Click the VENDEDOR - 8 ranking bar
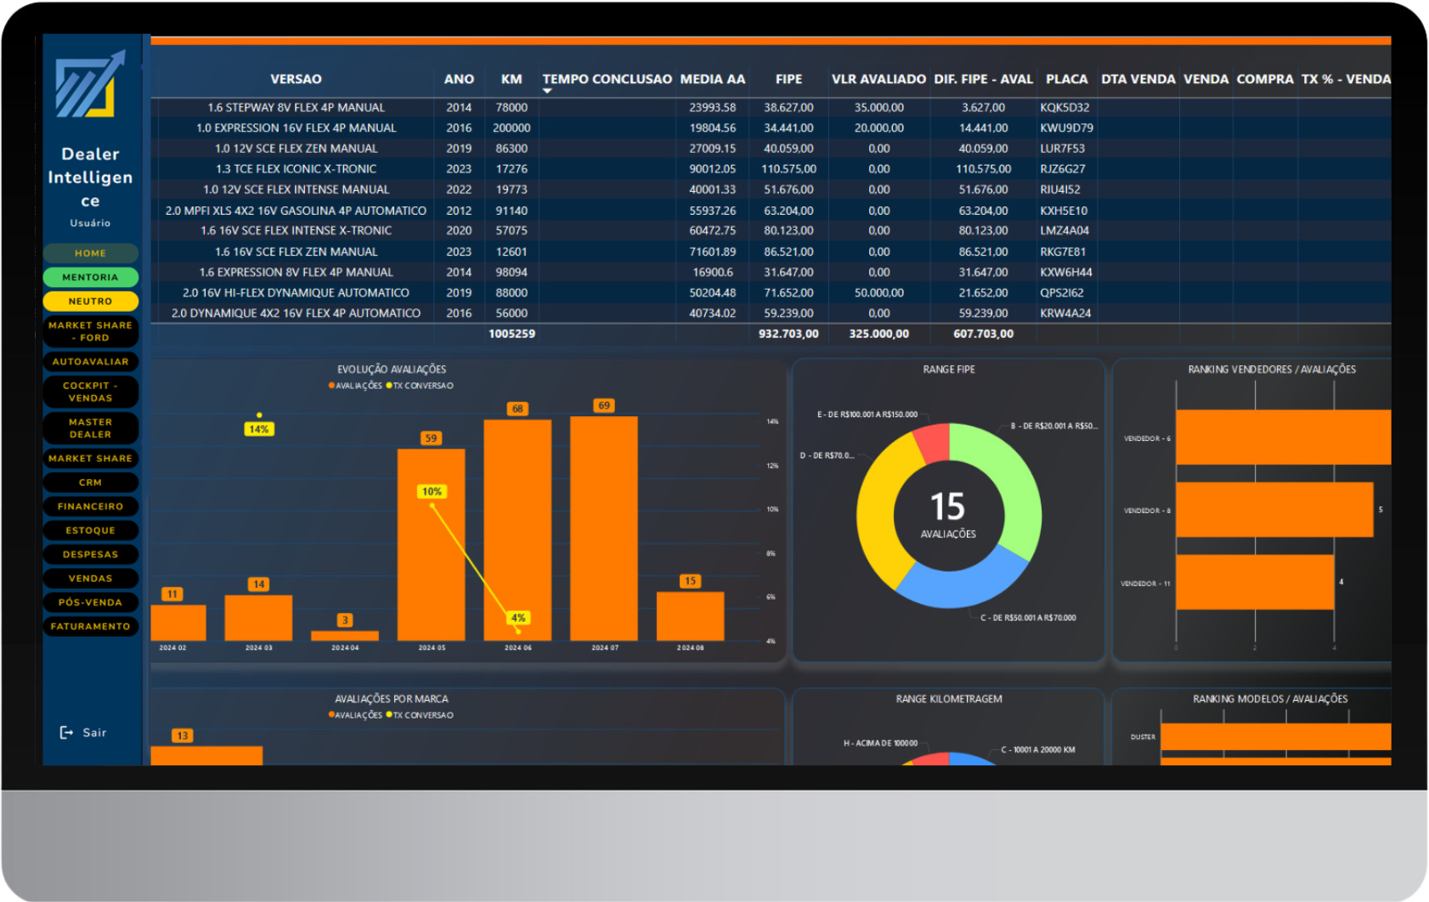This screenshot has width=1429, height=902. pyautogui.click(x=1274, y=510)
